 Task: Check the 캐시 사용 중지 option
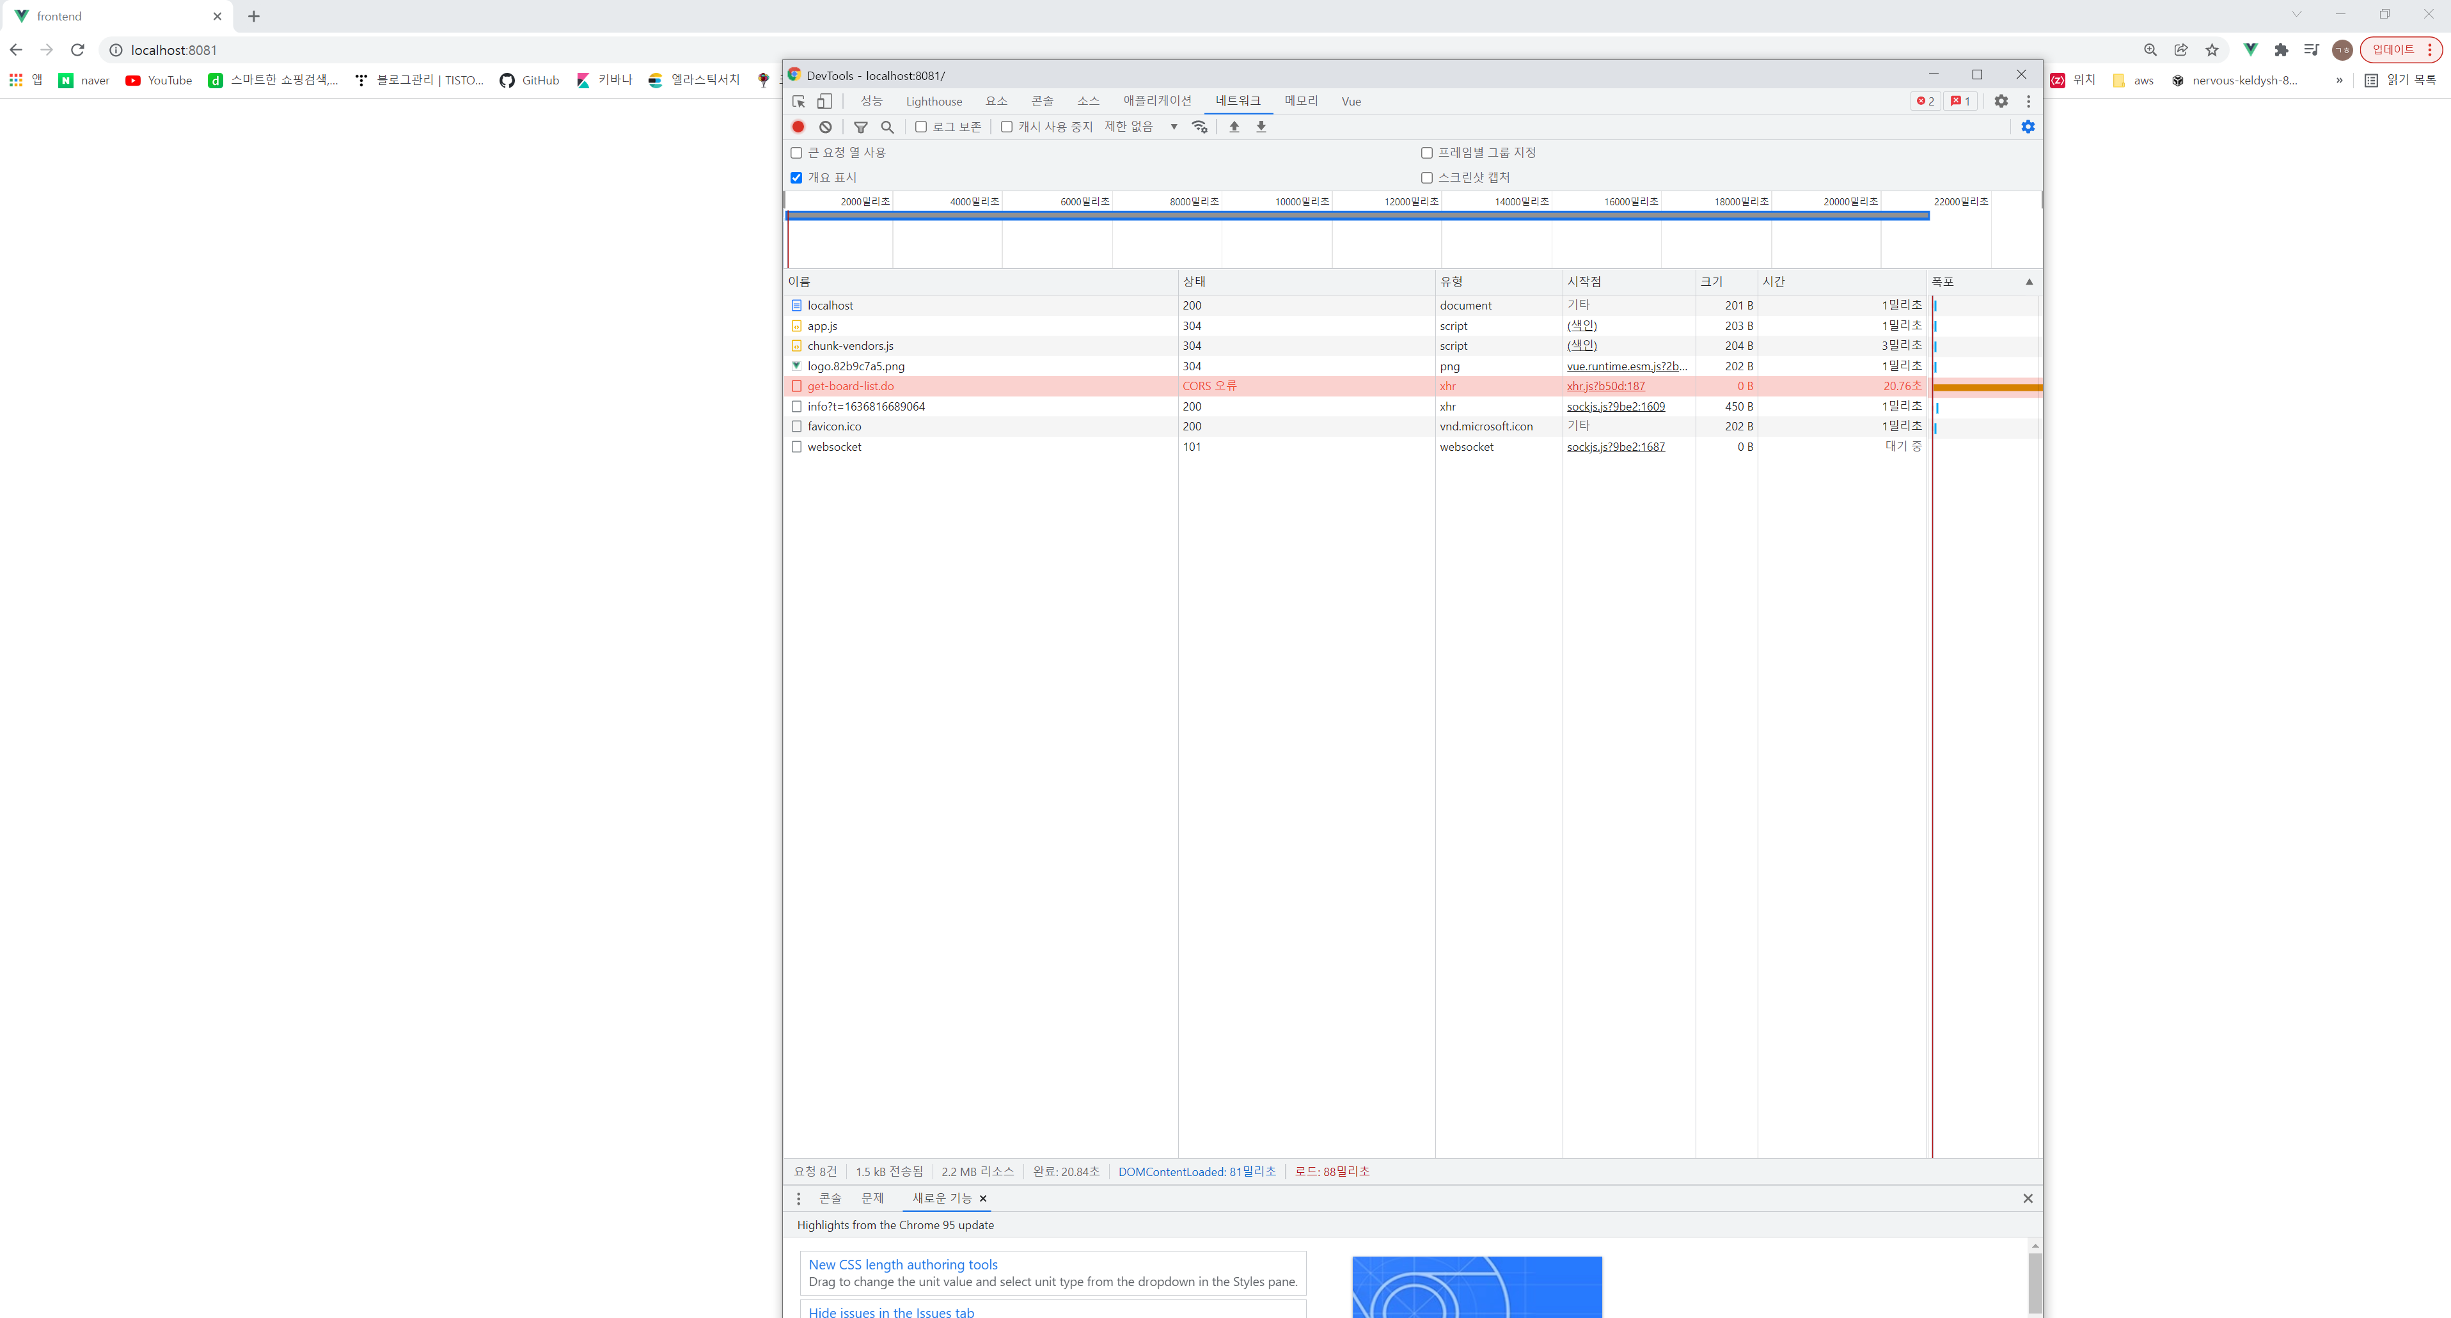(1005, 127)
